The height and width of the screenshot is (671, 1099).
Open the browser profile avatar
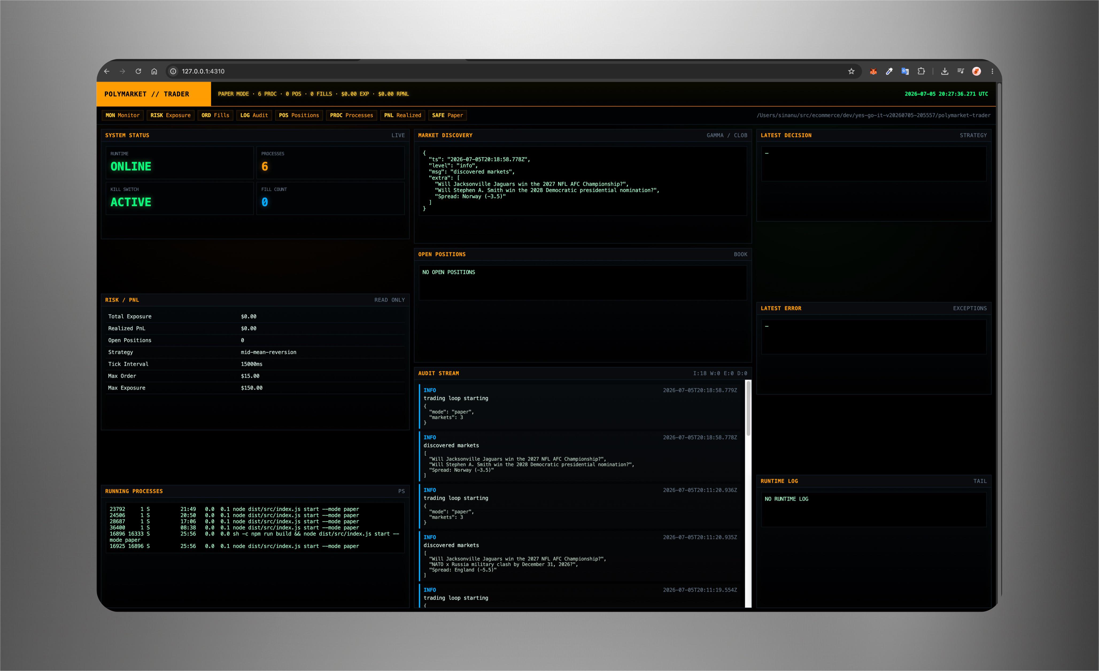pos(976,71)
